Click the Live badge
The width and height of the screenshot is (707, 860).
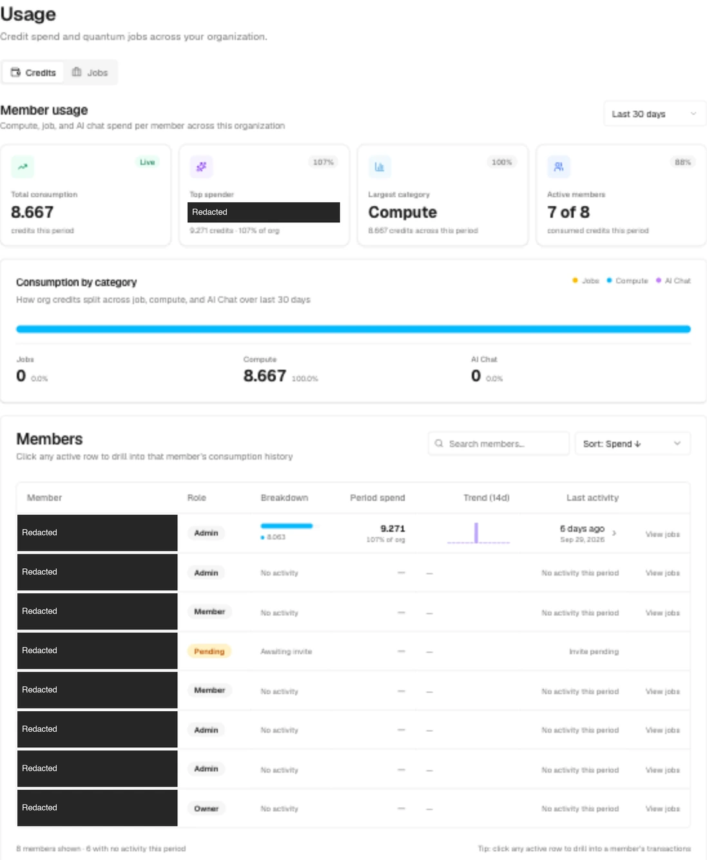[148, 162]
